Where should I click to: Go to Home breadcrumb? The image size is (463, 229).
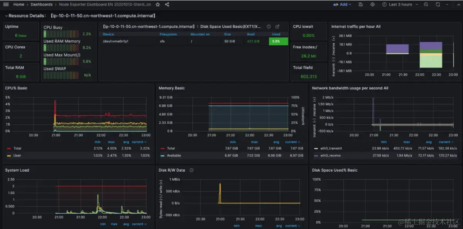click(x=19, y=5)
